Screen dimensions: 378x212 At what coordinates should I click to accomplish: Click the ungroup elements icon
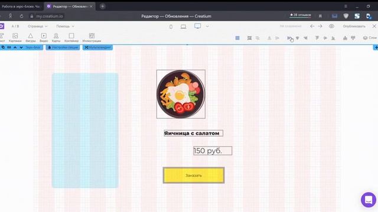click(x=258, y=38)
